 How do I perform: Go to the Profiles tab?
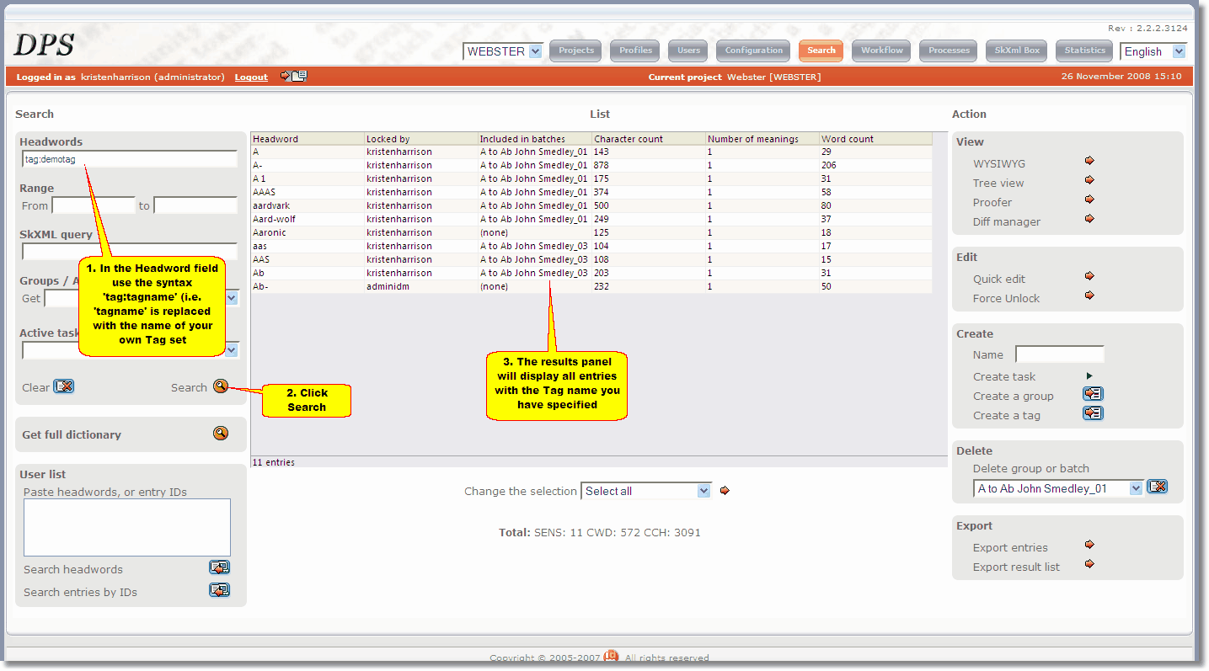[x=636, y=51]
